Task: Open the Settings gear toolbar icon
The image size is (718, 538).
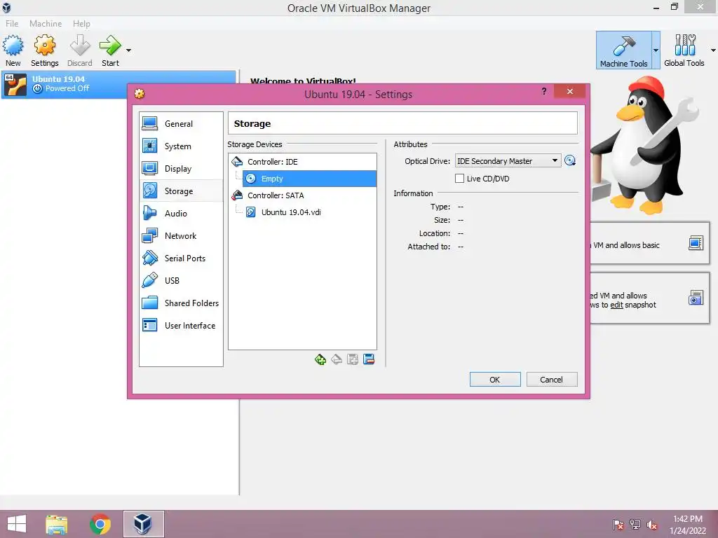Action: (44, 50)
